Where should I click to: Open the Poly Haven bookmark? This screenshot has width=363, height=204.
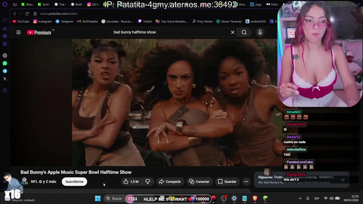click(x=202, y=22)
